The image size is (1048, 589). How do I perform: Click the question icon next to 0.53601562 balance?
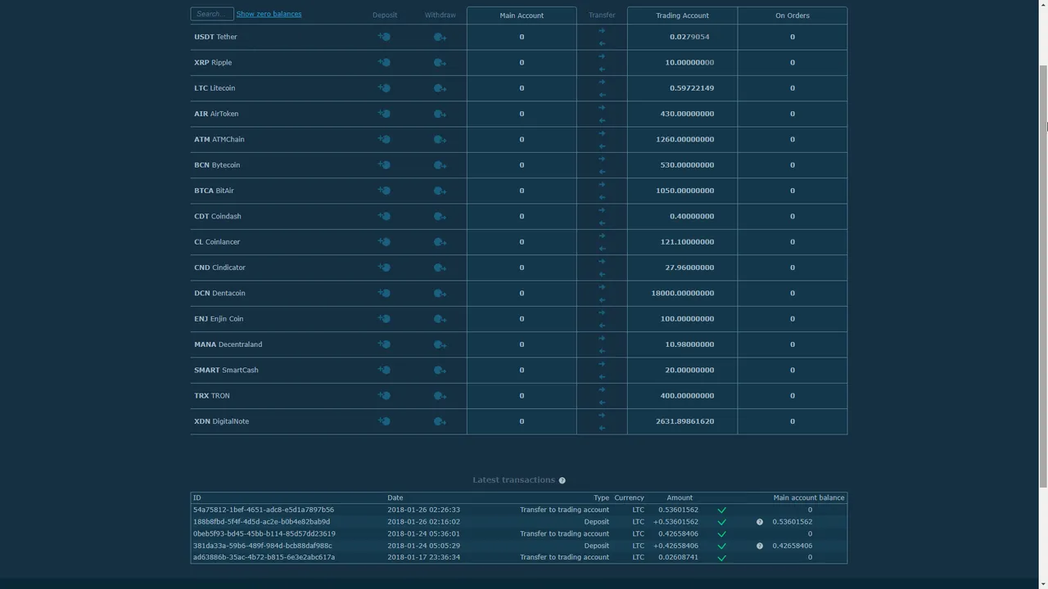pyautogui.click(x=760, y=522)
